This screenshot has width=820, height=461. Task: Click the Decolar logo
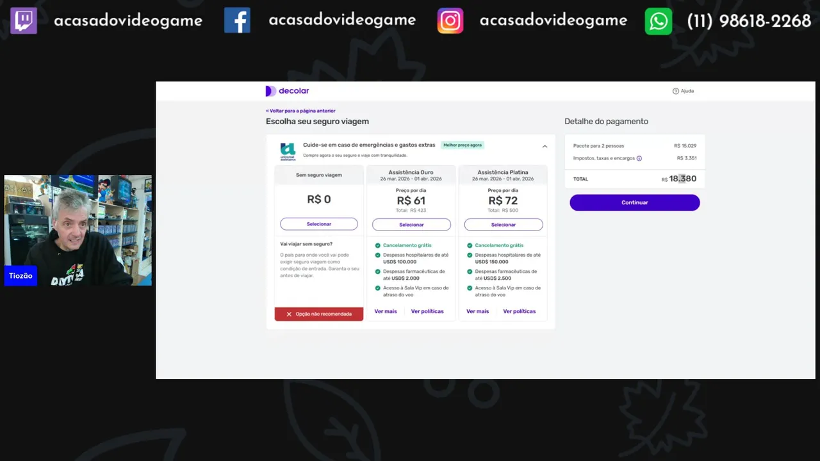(x=287, y=91)
